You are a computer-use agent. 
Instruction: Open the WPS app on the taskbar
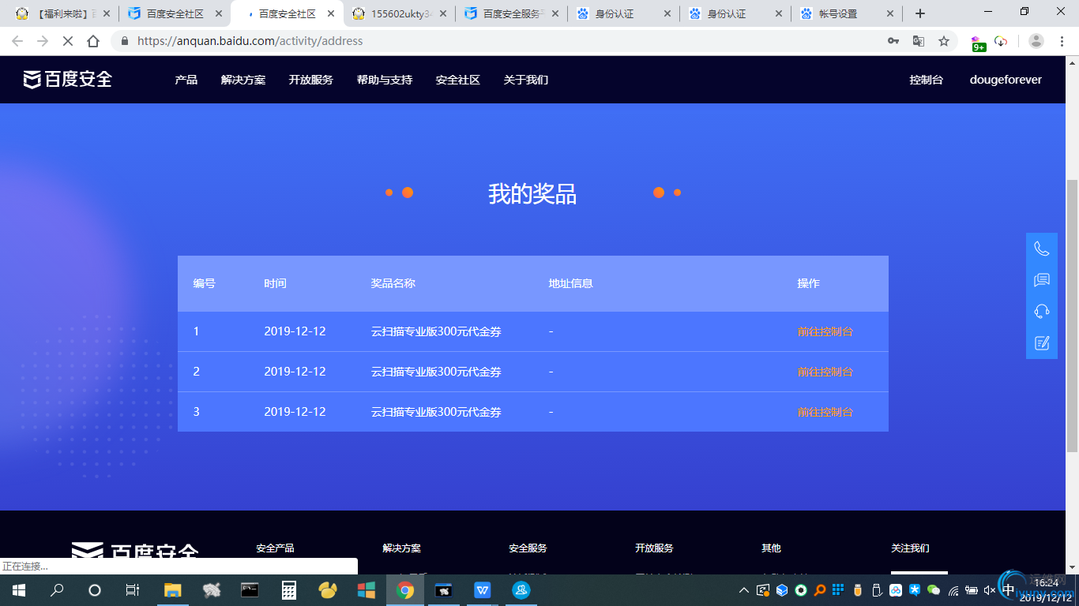[x=483, y=590]
